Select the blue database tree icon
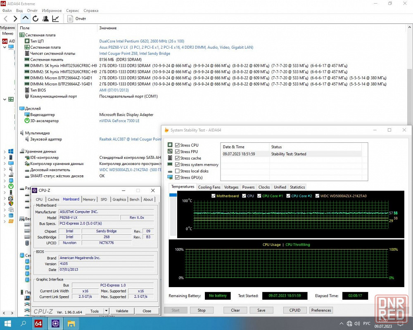Image resolution: width=413 pixels, height=330 pixels. [x=11, y=215]
